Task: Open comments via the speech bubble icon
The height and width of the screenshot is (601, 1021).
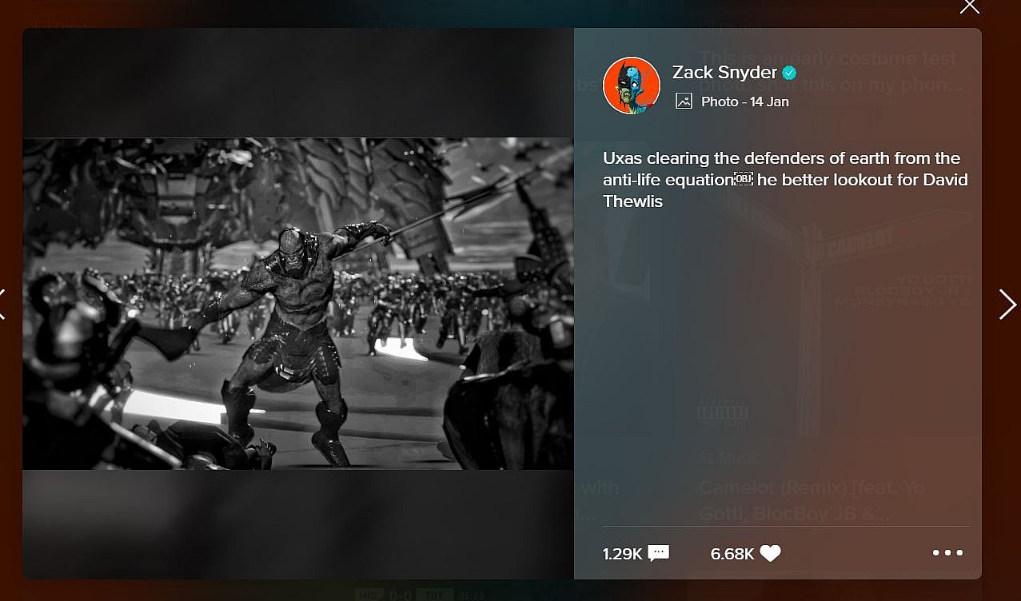Action: click(658, 553)
